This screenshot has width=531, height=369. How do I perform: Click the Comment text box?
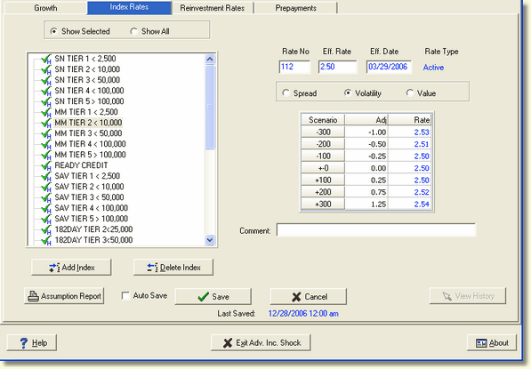(x=376, y=230)
